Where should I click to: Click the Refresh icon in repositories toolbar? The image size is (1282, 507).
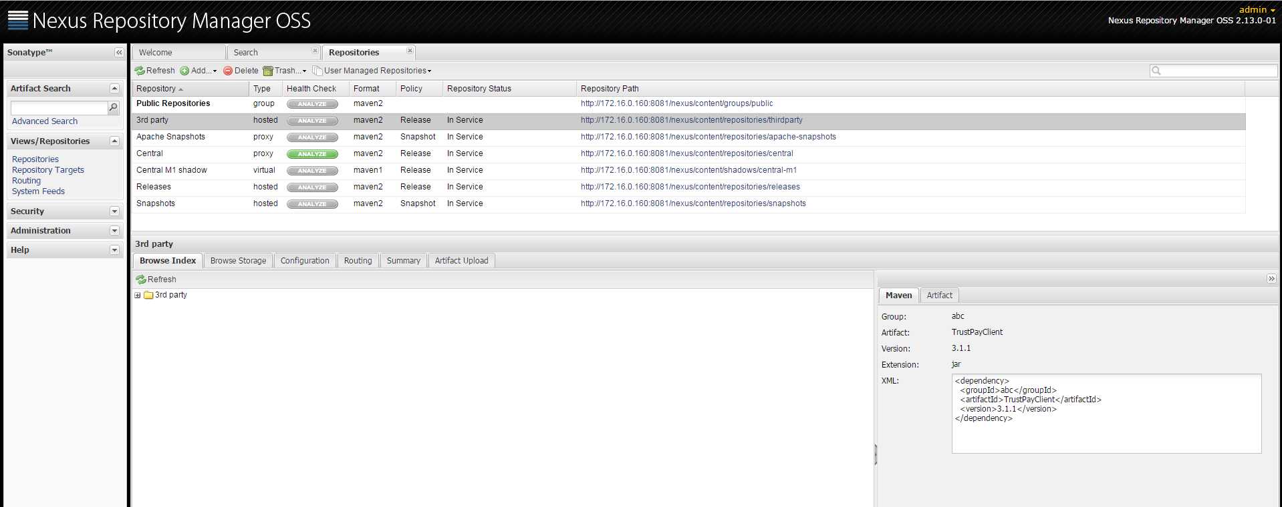tap(140, 71)
